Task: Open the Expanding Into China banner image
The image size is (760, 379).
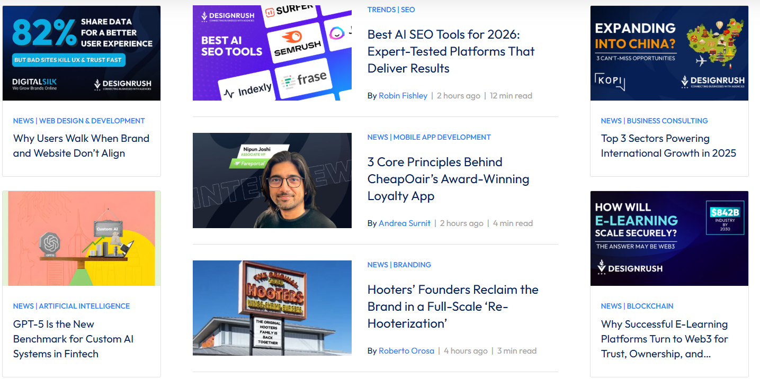Action: pyautogui.click(x=669, y=53)
